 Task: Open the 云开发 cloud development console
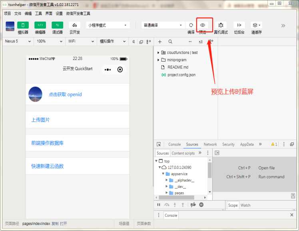click(75, 25)
